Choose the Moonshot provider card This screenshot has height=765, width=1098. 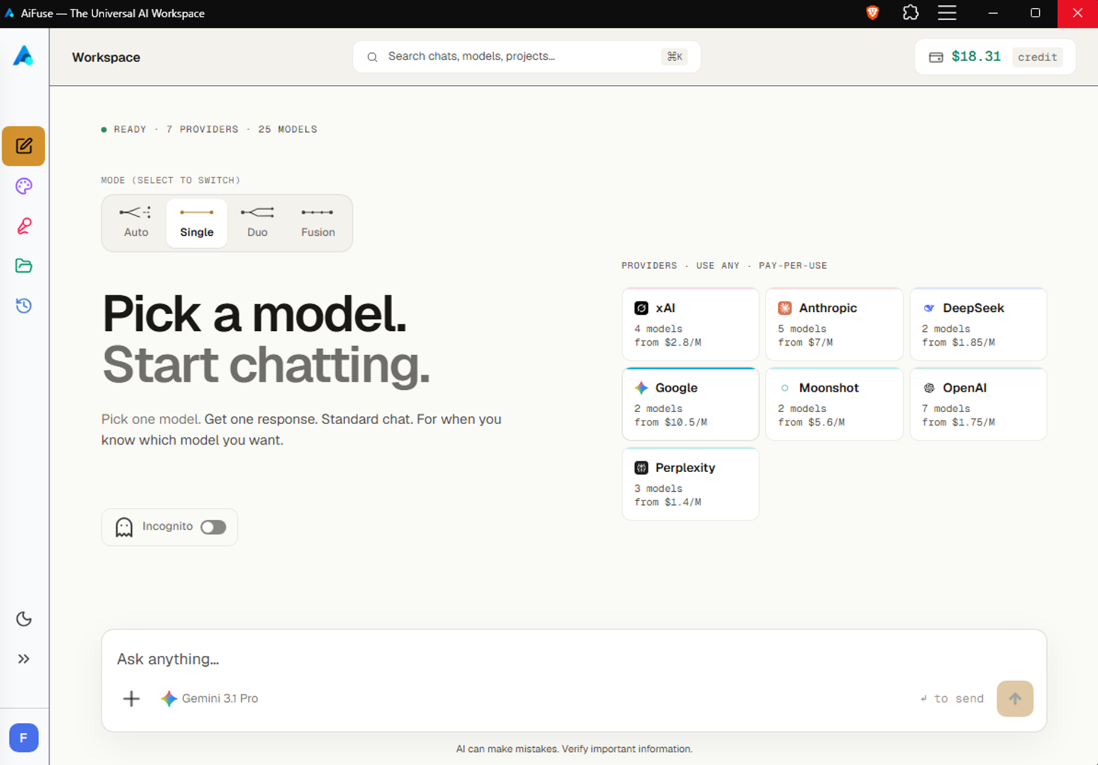tap(834, 404)
